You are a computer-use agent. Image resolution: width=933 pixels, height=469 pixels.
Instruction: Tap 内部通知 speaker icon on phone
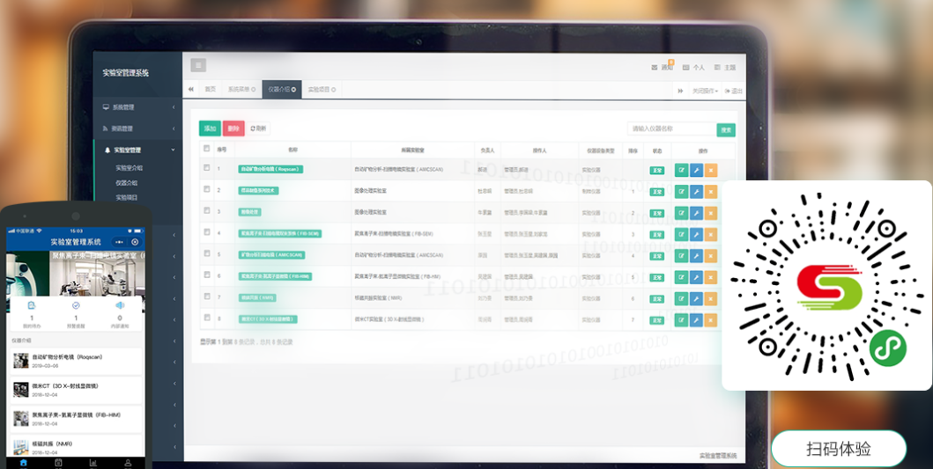click(x=120, y=305)
